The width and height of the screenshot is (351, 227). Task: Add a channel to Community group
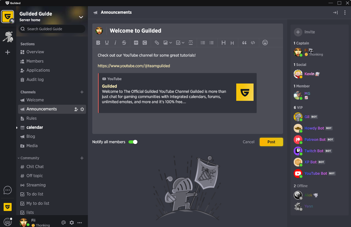coord(82,158)
